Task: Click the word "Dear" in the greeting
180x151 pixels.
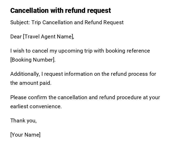Action: pyautogui.click(x=16, y=37)
